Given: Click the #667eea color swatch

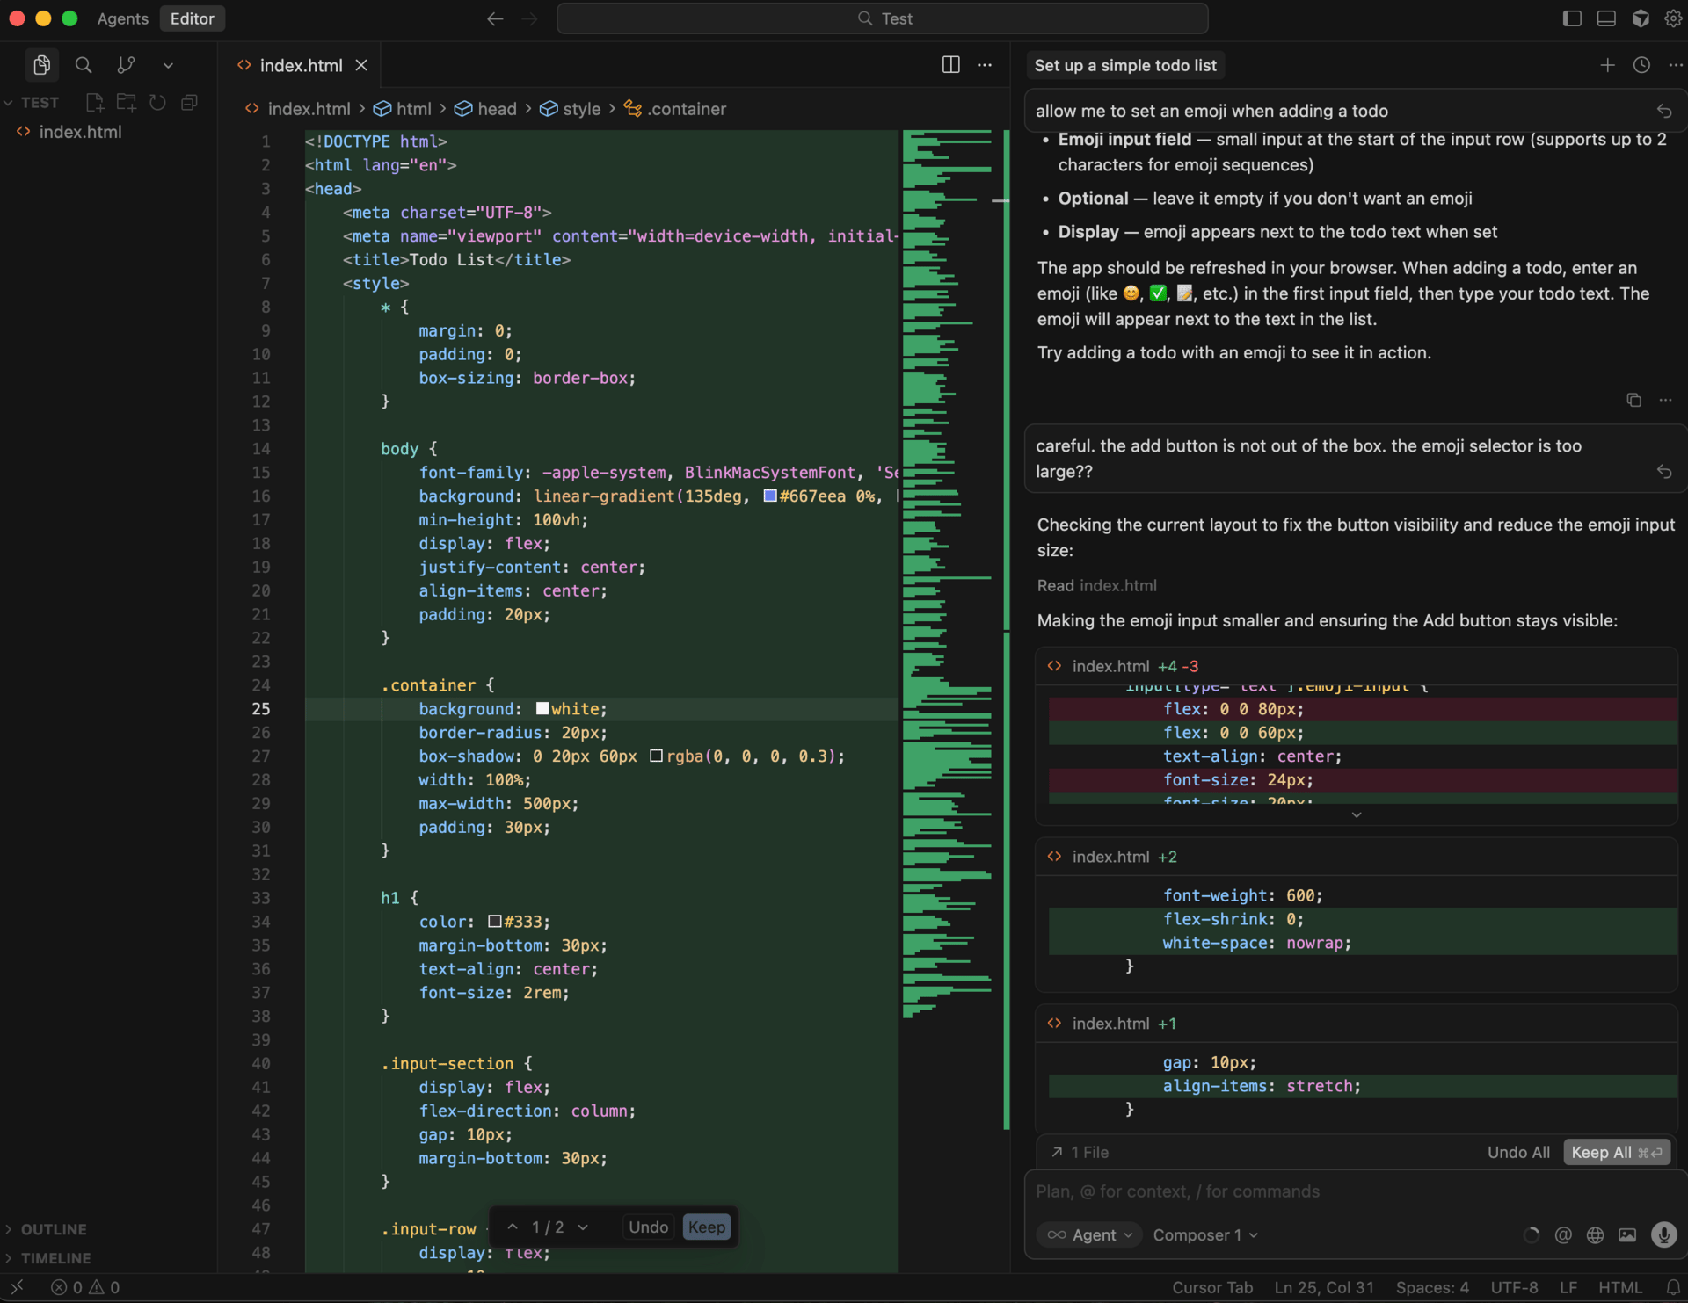Looking at the screenshot, I should point(770,496).
